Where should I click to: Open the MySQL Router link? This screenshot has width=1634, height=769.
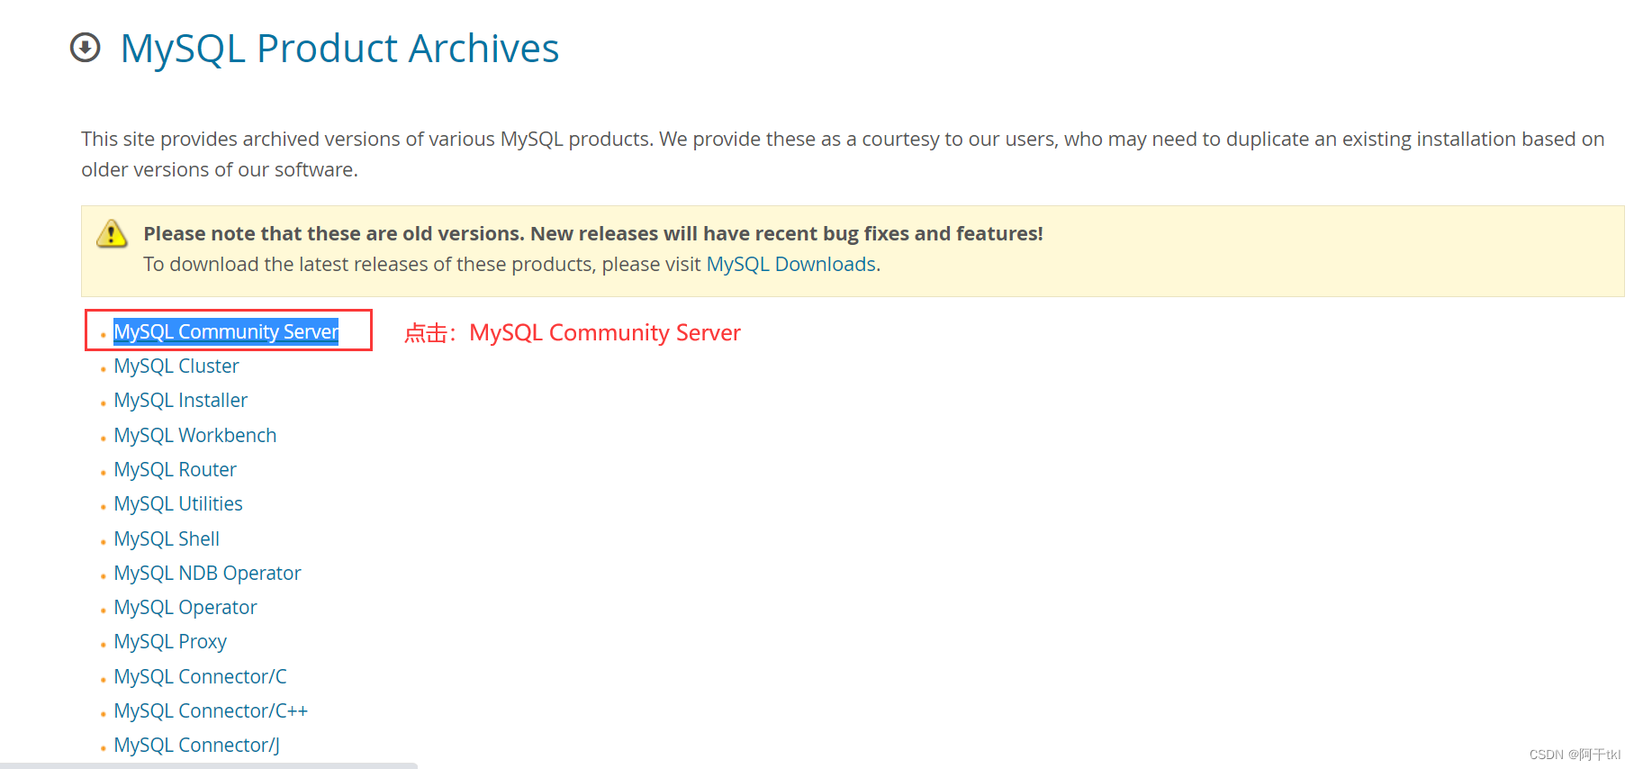point(175,470)
